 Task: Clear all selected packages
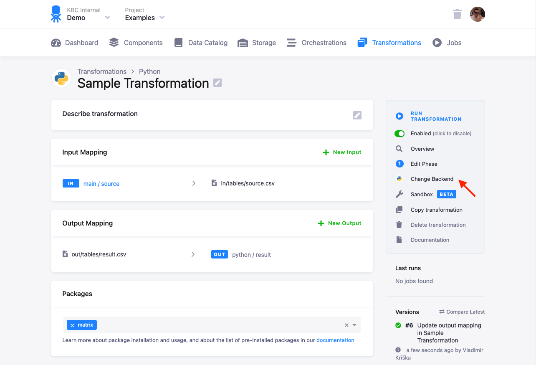point(346,325)
